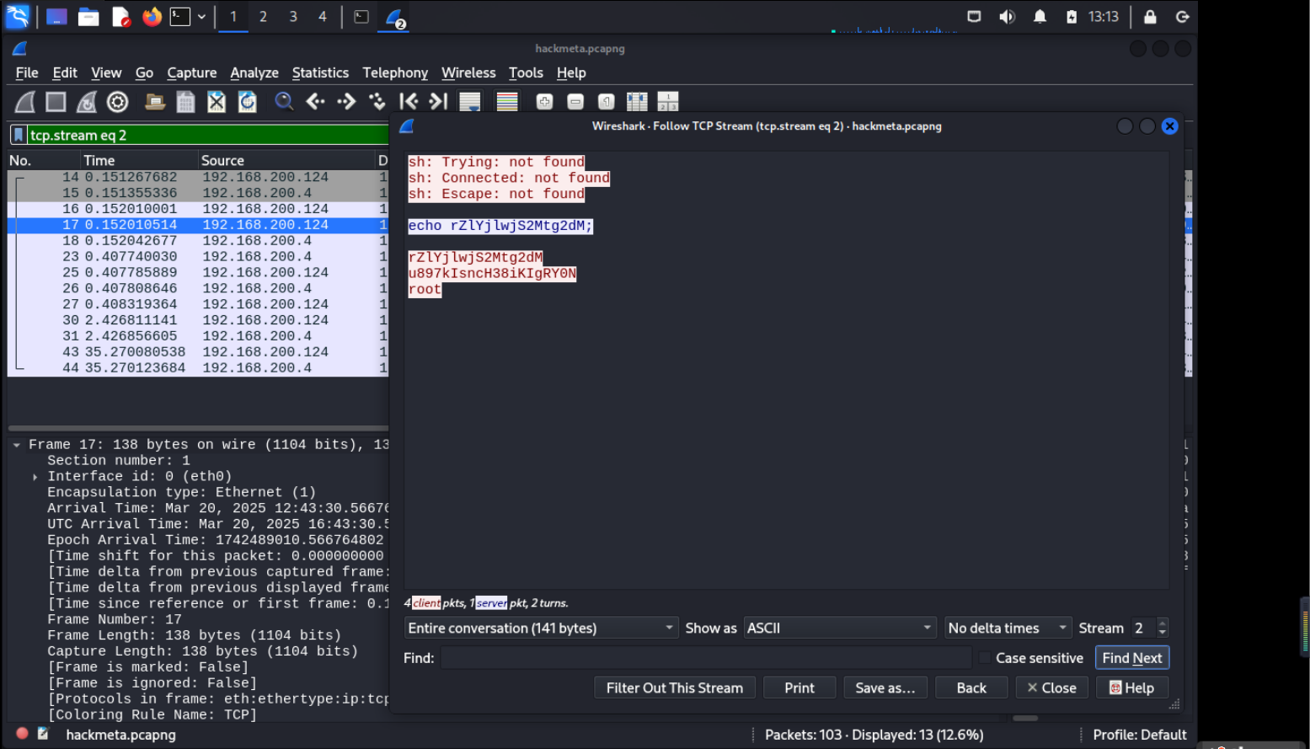This screenshot has height=749, width=1310.
Task: Open a capture file folder icon
Action: point(155,102)
